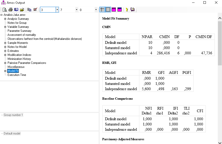Viewport: 222px width, 144px height.
Task: Toggle table rules grid-lines button
Action: click(102, 10)
